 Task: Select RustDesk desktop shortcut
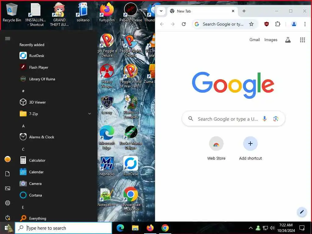131,166
